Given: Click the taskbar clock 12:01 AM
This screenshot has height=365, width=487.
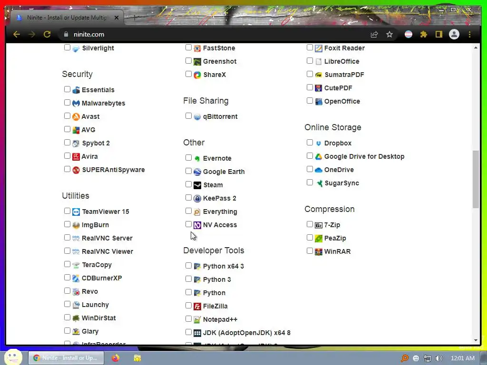Looking at the screenshot, I should 463,358.
